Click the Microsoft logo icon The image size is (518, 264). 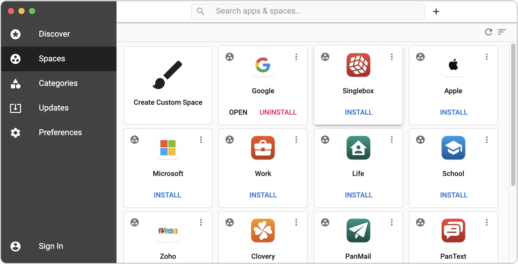click(x=168, y=148)
